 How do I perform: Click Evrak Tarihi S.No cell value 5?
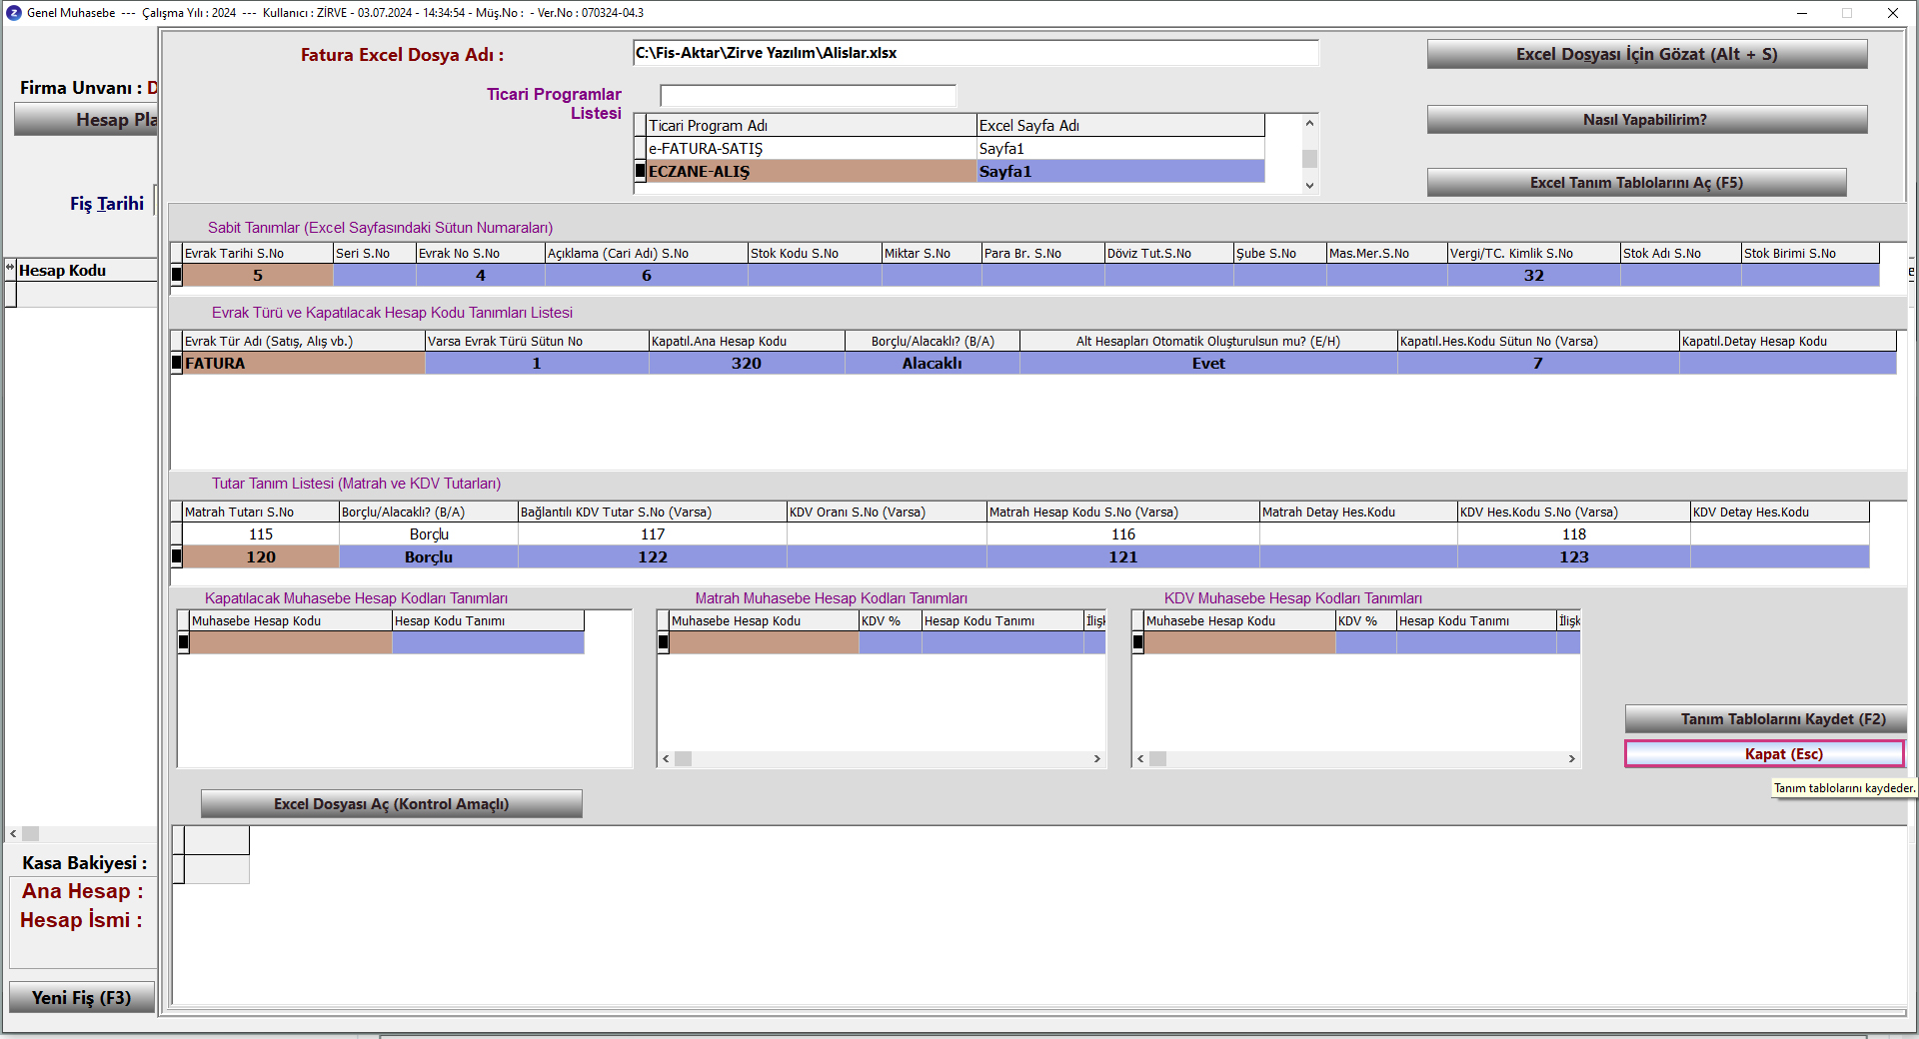(258, 276)
